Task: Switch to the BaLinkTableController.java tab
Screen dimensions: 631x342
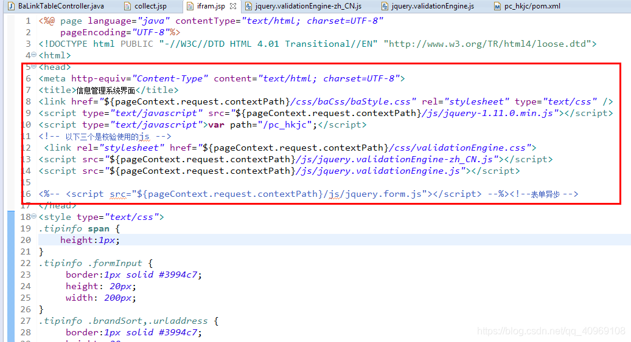Action: click(x=56, y=6)
